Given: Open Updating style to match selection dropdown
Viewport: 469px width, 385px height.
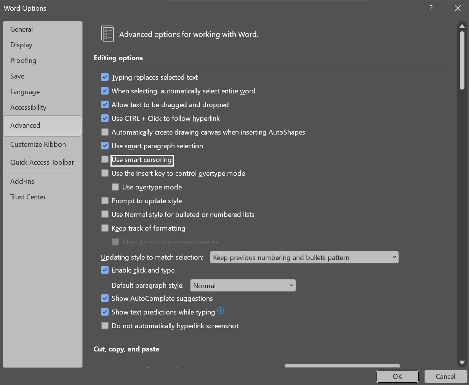Looking at the screenshot, I should pos(304,257).
